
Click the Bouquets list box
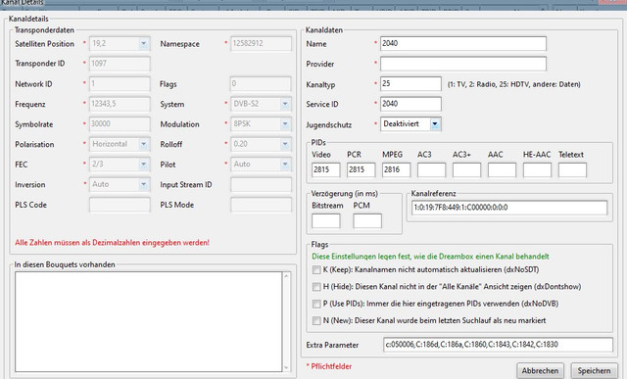[148, 322]
